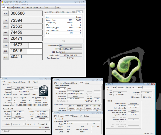This screenshot has height=135, width=161.
Task: Minimize the CPU-Z CPU window
Action: click(41, 79)
